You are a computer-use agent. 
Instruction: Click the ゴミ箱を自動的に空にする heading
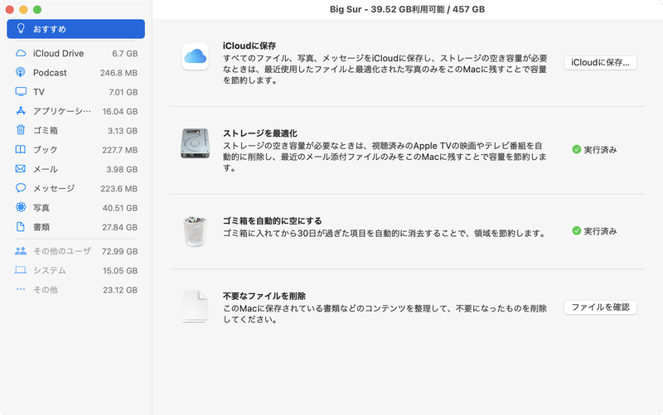273,220
